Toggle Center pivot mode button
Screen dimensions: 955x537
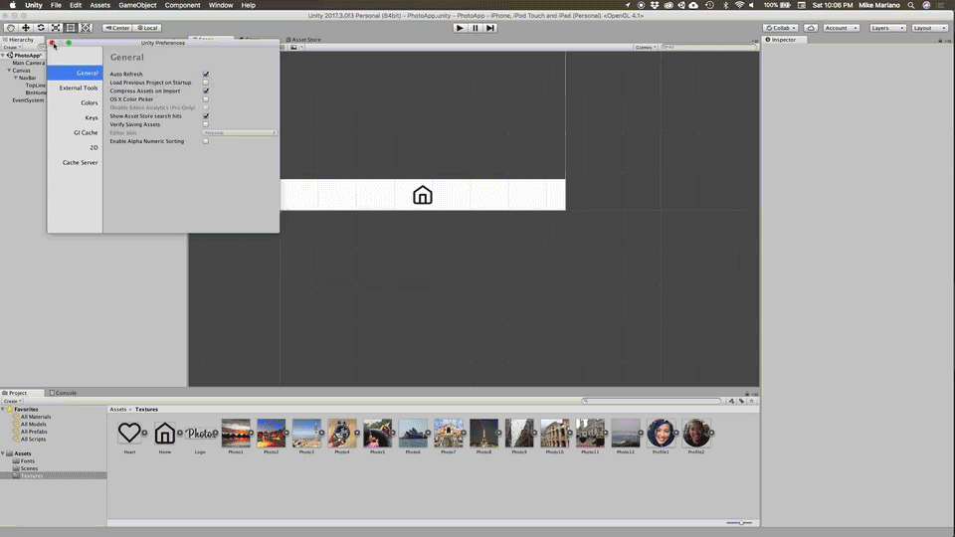coord(117,28)
